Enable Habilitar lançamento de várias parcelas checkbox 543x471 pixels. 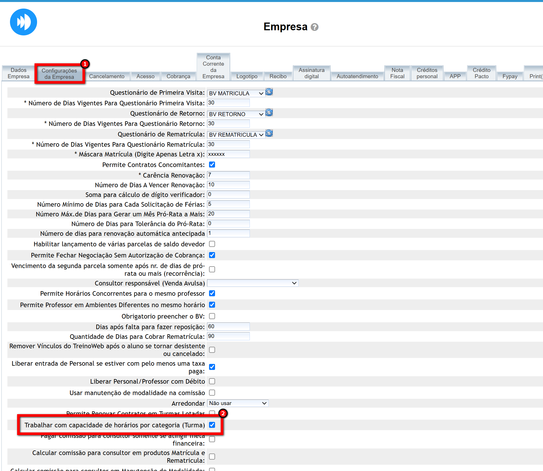212,244
